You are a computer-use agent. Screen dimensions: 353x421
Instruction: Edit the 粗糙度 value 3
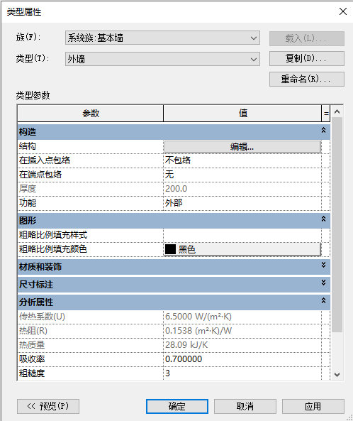(x=242, y=373)
